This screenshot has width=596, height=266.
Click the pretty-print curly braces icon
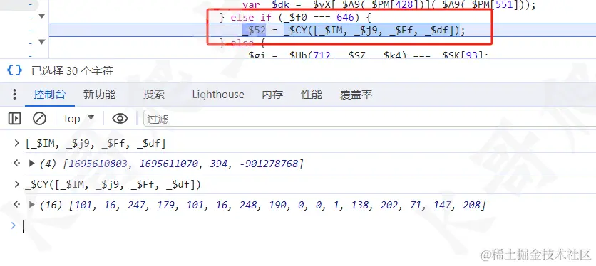click(15, 70)
